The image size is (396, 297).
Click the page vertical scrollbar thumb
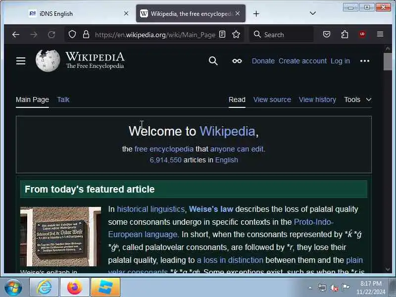[x=388, y=61]
